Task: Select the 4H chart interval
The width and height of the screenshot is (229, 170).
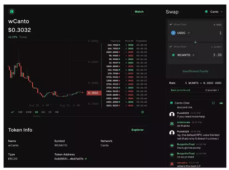Action: [x=43, y=112]
